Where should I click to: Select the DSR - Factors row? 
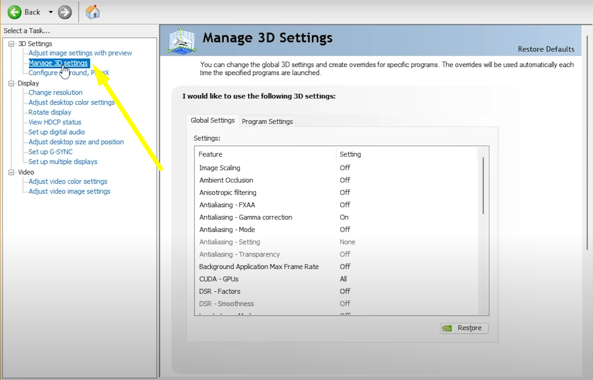(x=336, y=291)
